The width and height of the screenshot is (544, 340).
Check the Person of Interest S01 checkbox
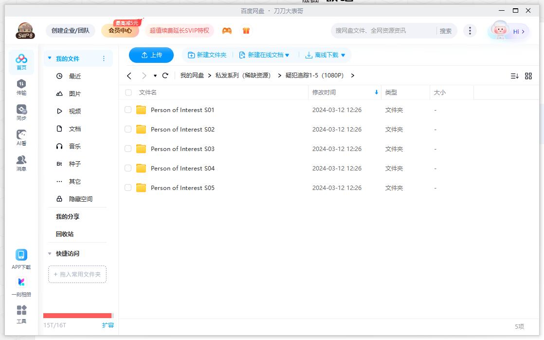coord(127,110)
